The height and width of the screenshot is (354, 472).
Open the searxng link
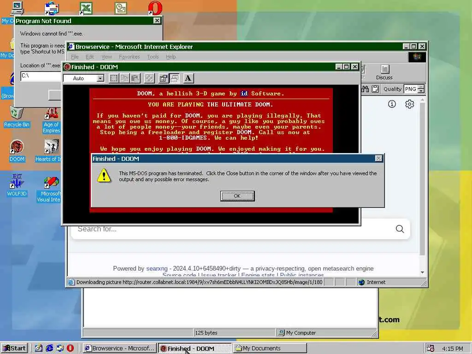click(157, 269)
